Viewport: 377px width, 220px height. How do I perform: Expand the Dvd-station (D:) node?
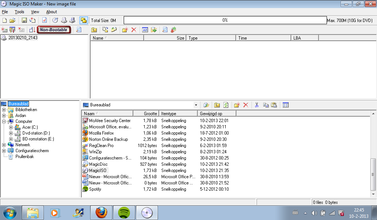point(11,133)
